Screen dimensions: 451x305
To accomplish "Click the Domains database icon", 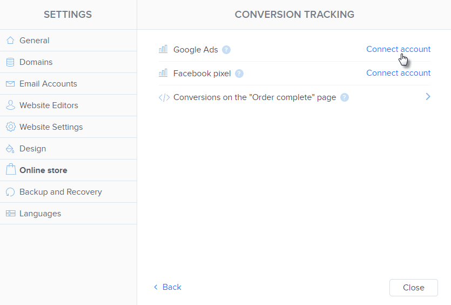I will click(10, 62).
